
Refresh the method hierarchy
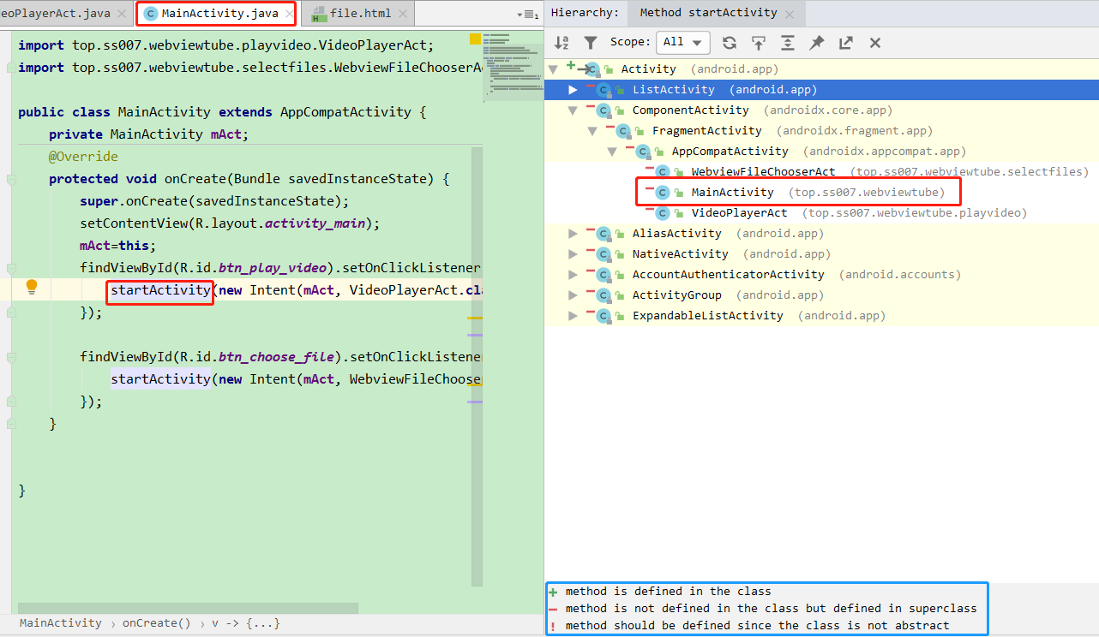click(730, 42)
